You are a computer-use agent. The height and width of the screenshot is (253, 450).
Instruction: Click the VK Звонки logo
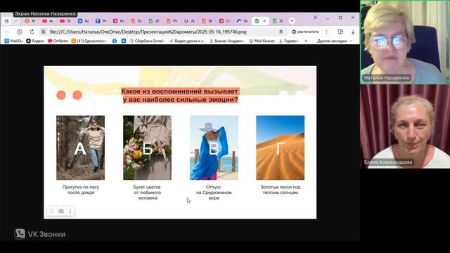pos(40,234)
